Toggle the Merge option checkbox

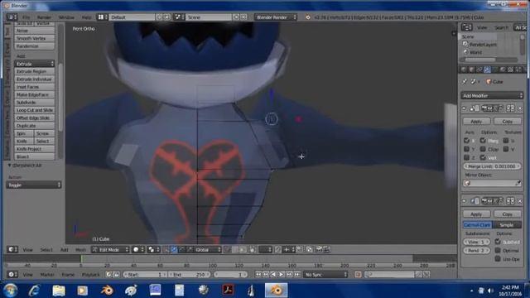(483, 140)
